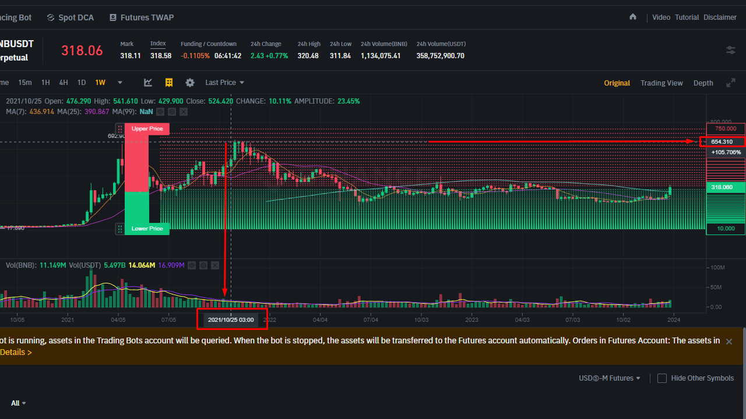
Task: Click the 318.06 last price
Action: point(82,51)
